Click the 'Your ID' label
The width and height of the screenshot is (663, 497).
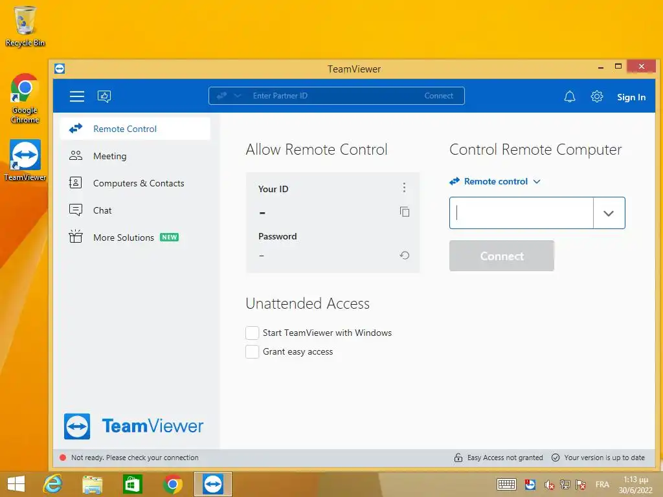point(273,189)
